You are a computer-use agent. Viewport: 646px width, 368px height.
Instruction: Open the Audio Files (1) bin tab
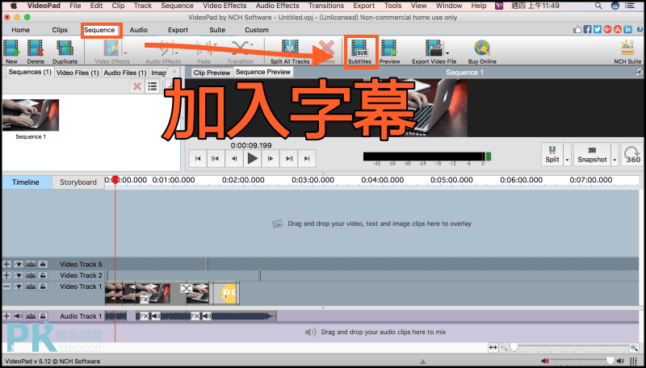coord(125,73)
